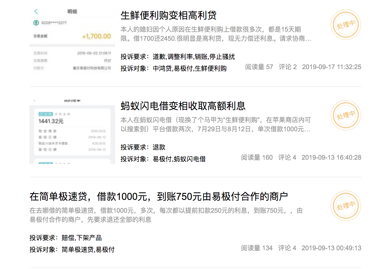
Task: Open the +1,700.00 transaction detail thumbnail
Action: coord(72,40)
